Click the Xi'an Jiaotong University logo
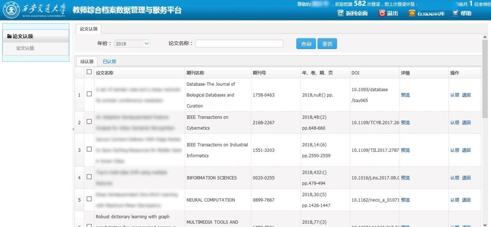 (35, 10)
